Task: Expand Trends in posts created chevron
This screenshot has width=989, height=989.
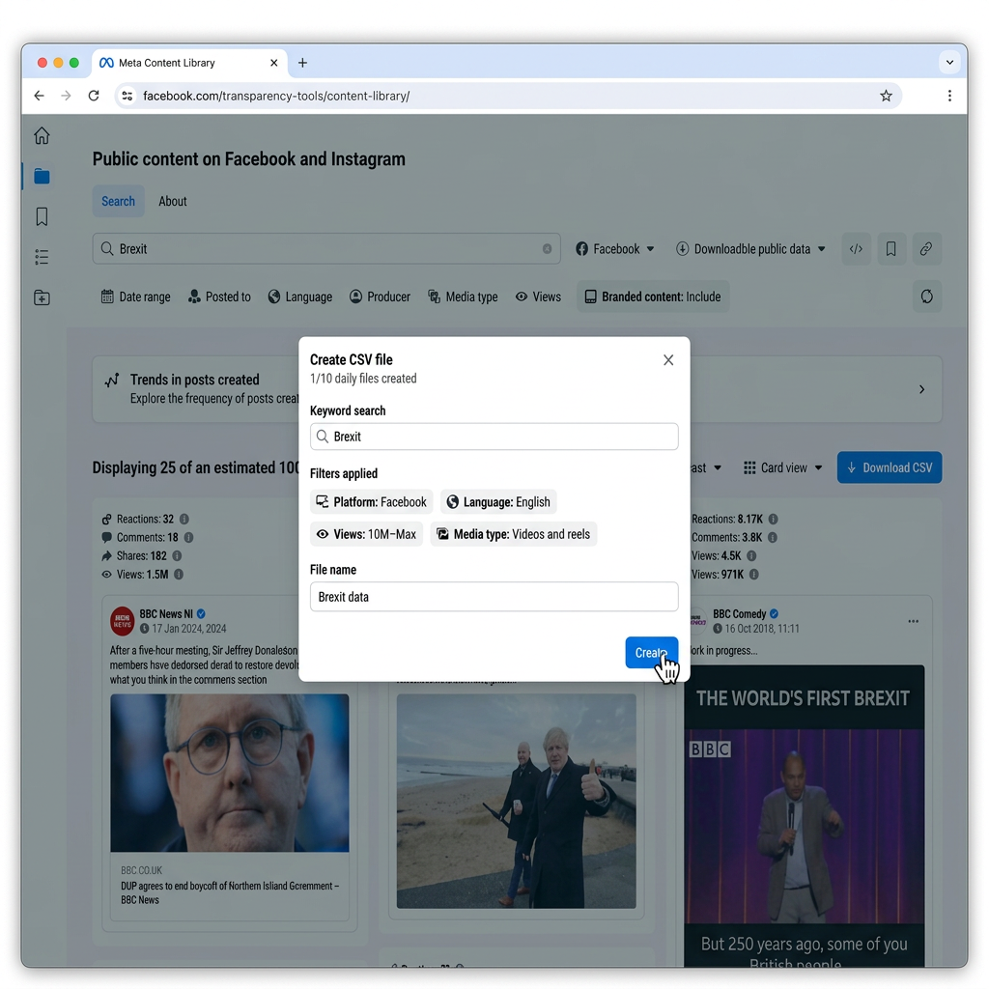Action: click(921, 389)
